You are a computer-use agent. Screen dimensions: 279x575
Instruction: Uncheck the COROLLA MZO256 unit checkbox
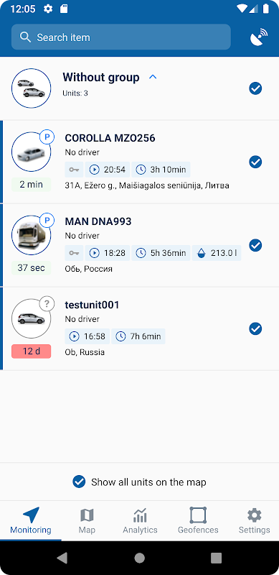click(255, 162)
